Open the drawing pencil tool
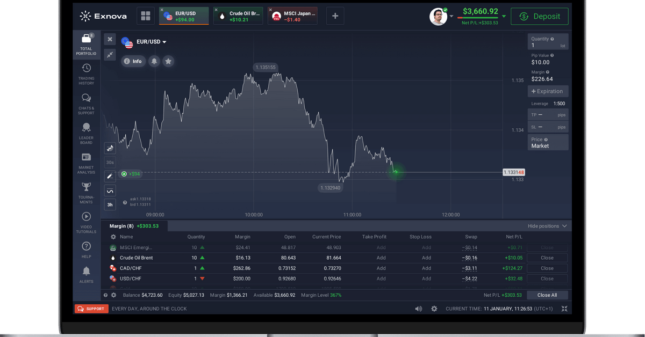Image resolution: width=645 pixels, height=337 pixels. (110, 175)
